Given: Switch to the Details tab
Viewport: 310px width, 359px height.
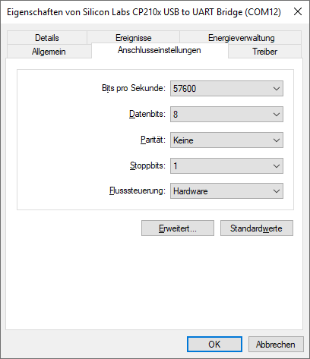Looking at the screenshot, I should (47, 38).
